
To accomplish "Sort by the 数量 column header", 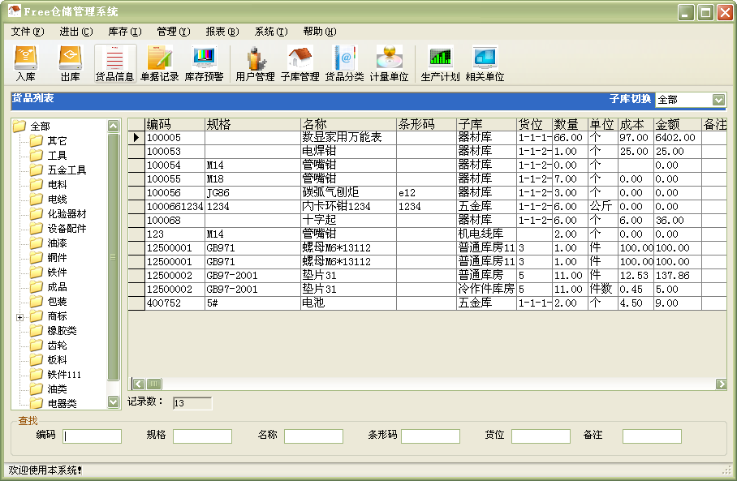I will pyautogui.click(x=570, y=124).
